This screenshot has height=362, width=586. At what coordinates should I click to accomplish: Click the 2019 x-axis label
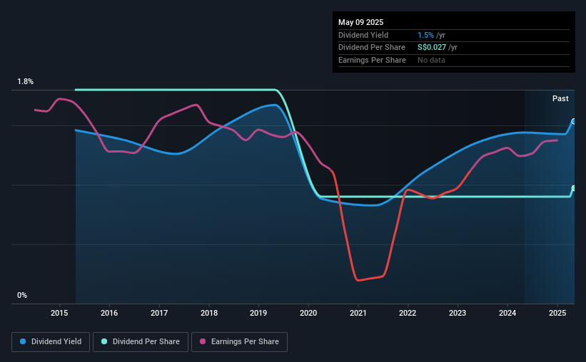(x=258, y=313)
